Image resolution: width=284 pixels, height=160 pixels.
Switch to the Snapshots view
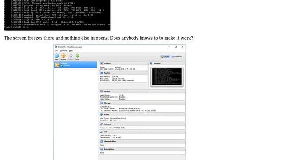click(177, 56)
